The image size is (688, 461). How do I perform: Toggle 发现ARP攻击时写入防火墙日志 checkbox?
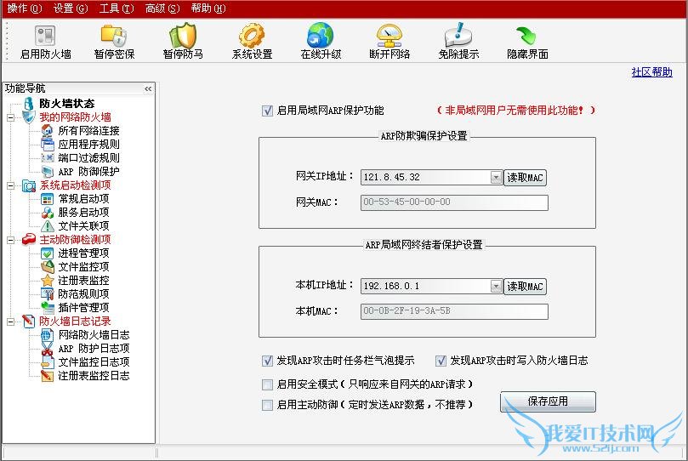pos(441,361)
